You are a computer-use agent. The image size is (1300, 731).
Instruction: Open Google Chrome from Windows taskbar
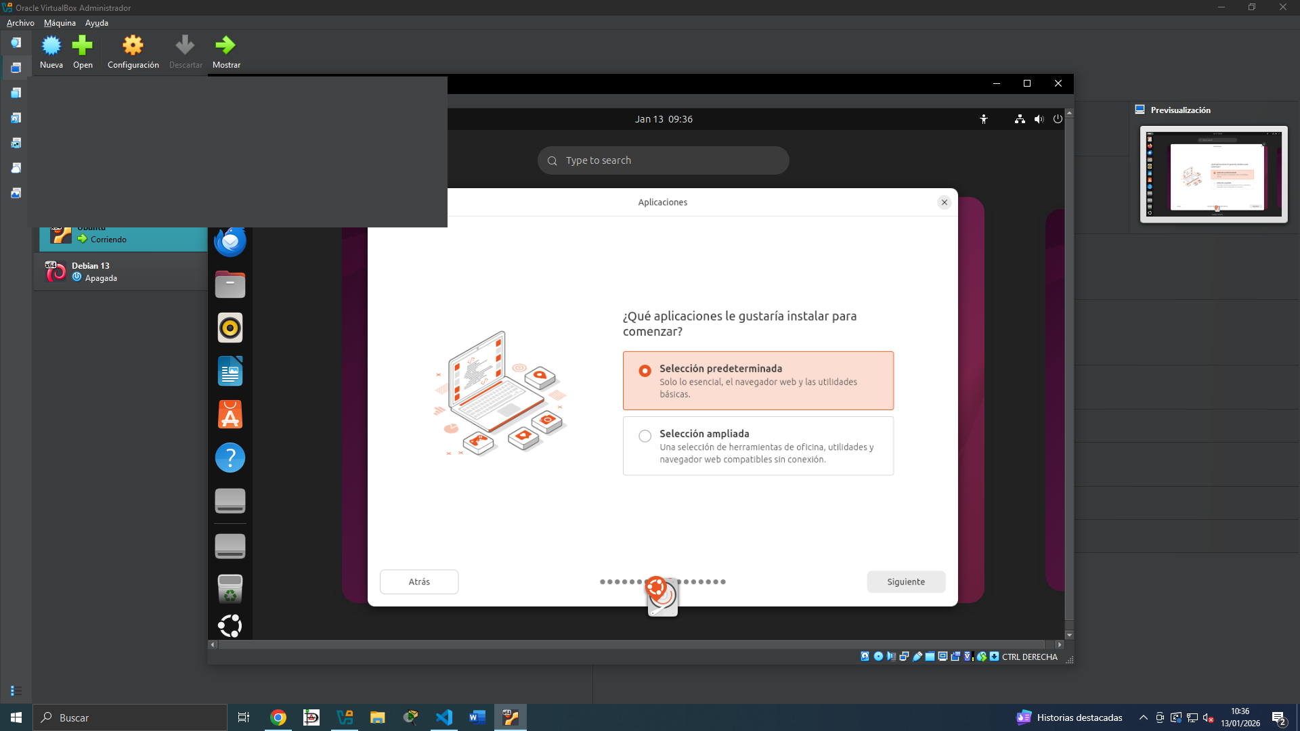[278, 717]
